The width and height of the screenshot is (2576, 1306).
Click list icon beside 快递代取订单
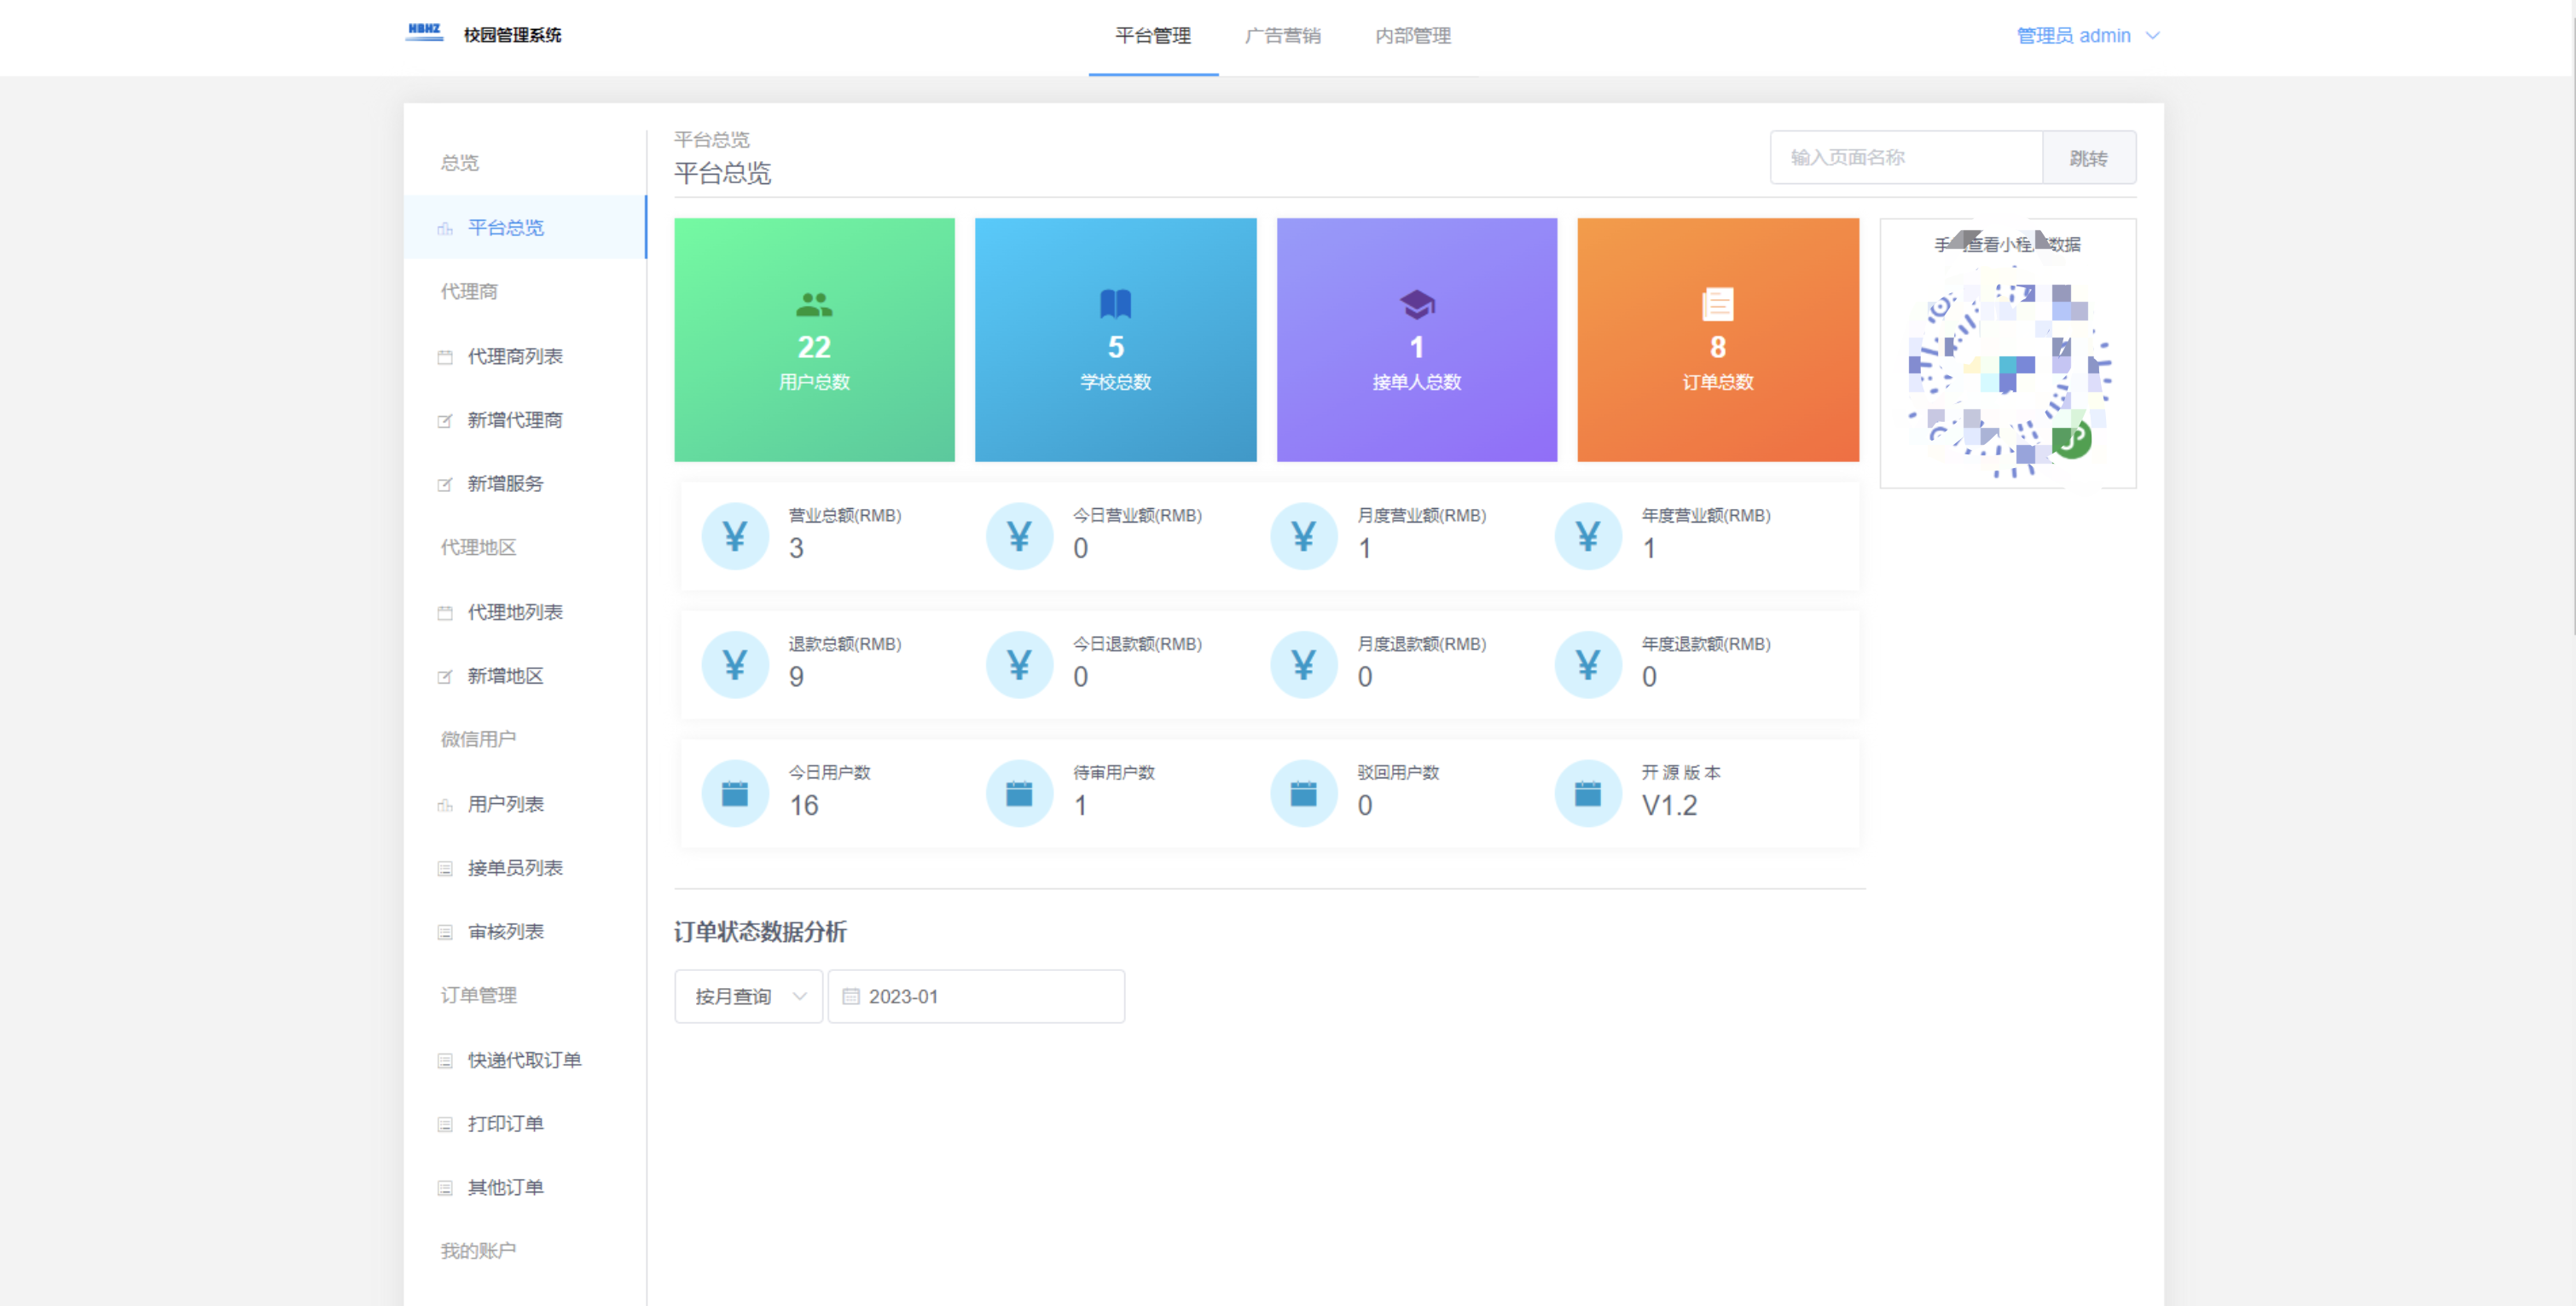[x=445, y=1060]
